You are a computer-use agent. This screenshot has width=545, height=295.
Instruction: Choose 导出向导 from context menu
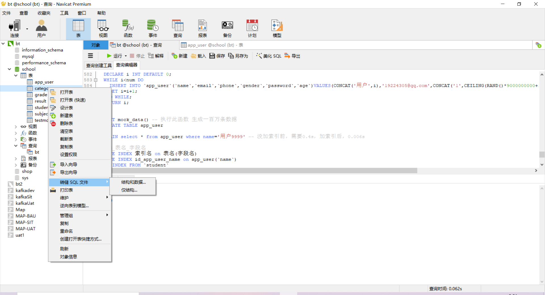click(x=79, y=172)
